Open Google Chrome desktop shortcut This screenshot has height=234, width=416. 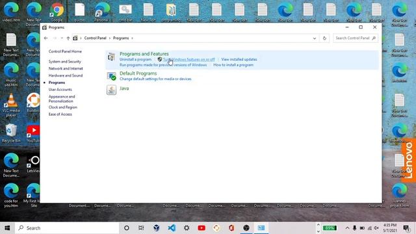click(x=57, y=12)
